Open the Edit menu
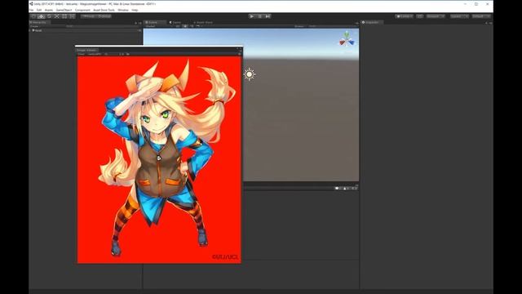 pos(39,10)
